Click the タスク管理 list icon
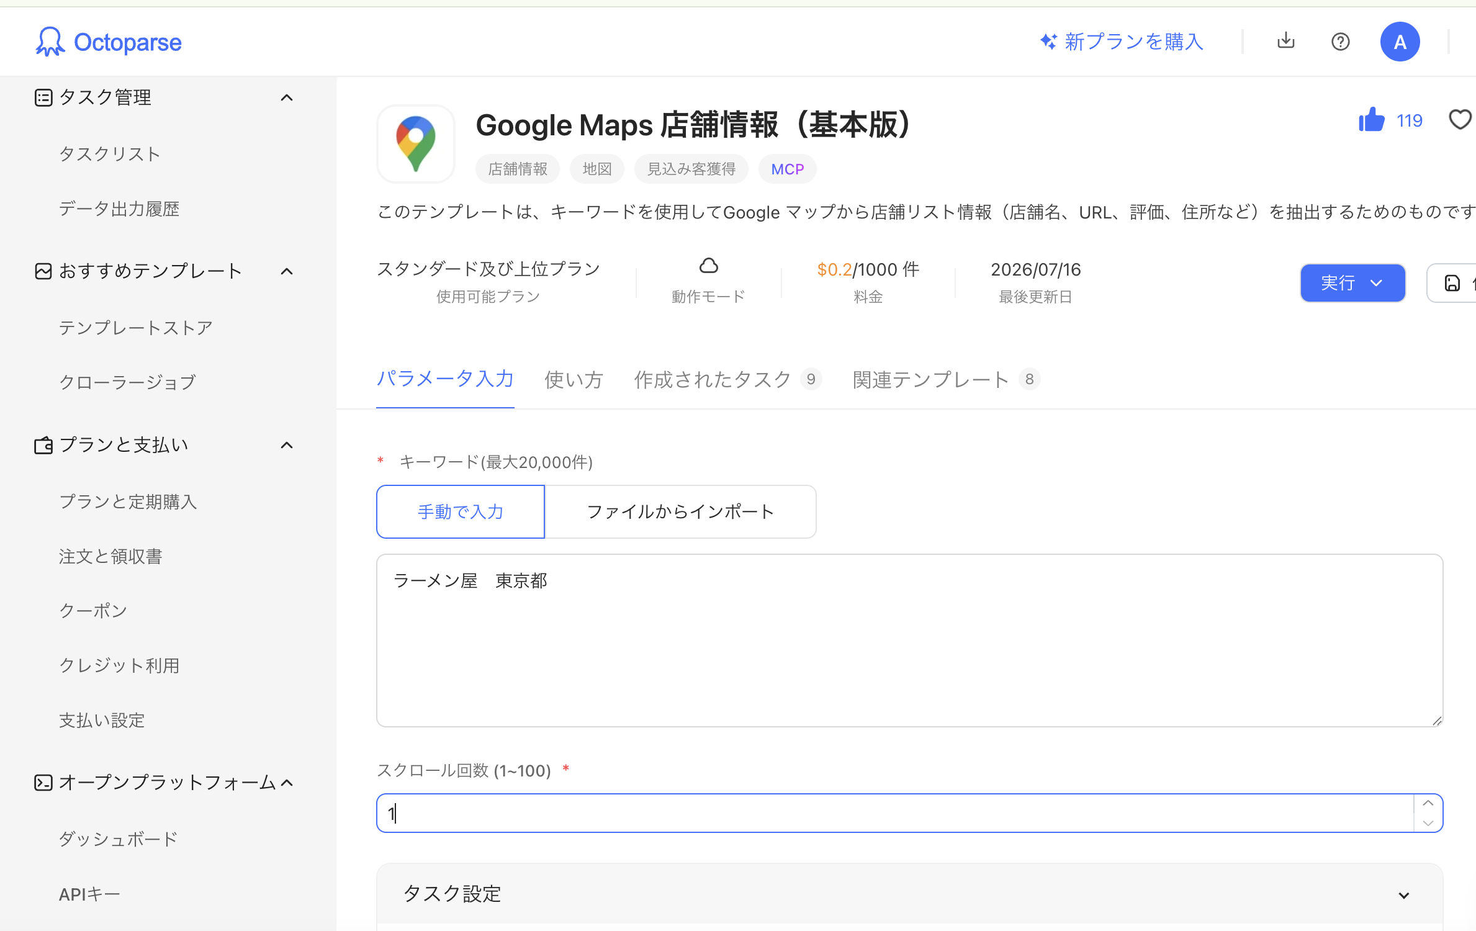The image size is (1476, 931). [x=43, y=97]
